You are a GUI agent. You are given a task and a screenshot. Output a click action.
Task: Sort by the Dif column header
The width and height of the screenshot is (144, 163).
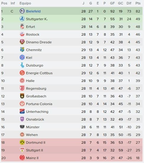[x=129, y=3]
